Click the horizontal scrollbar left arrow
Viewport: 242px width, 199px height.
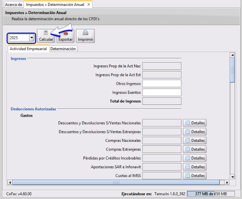click(x=10, y=182)
